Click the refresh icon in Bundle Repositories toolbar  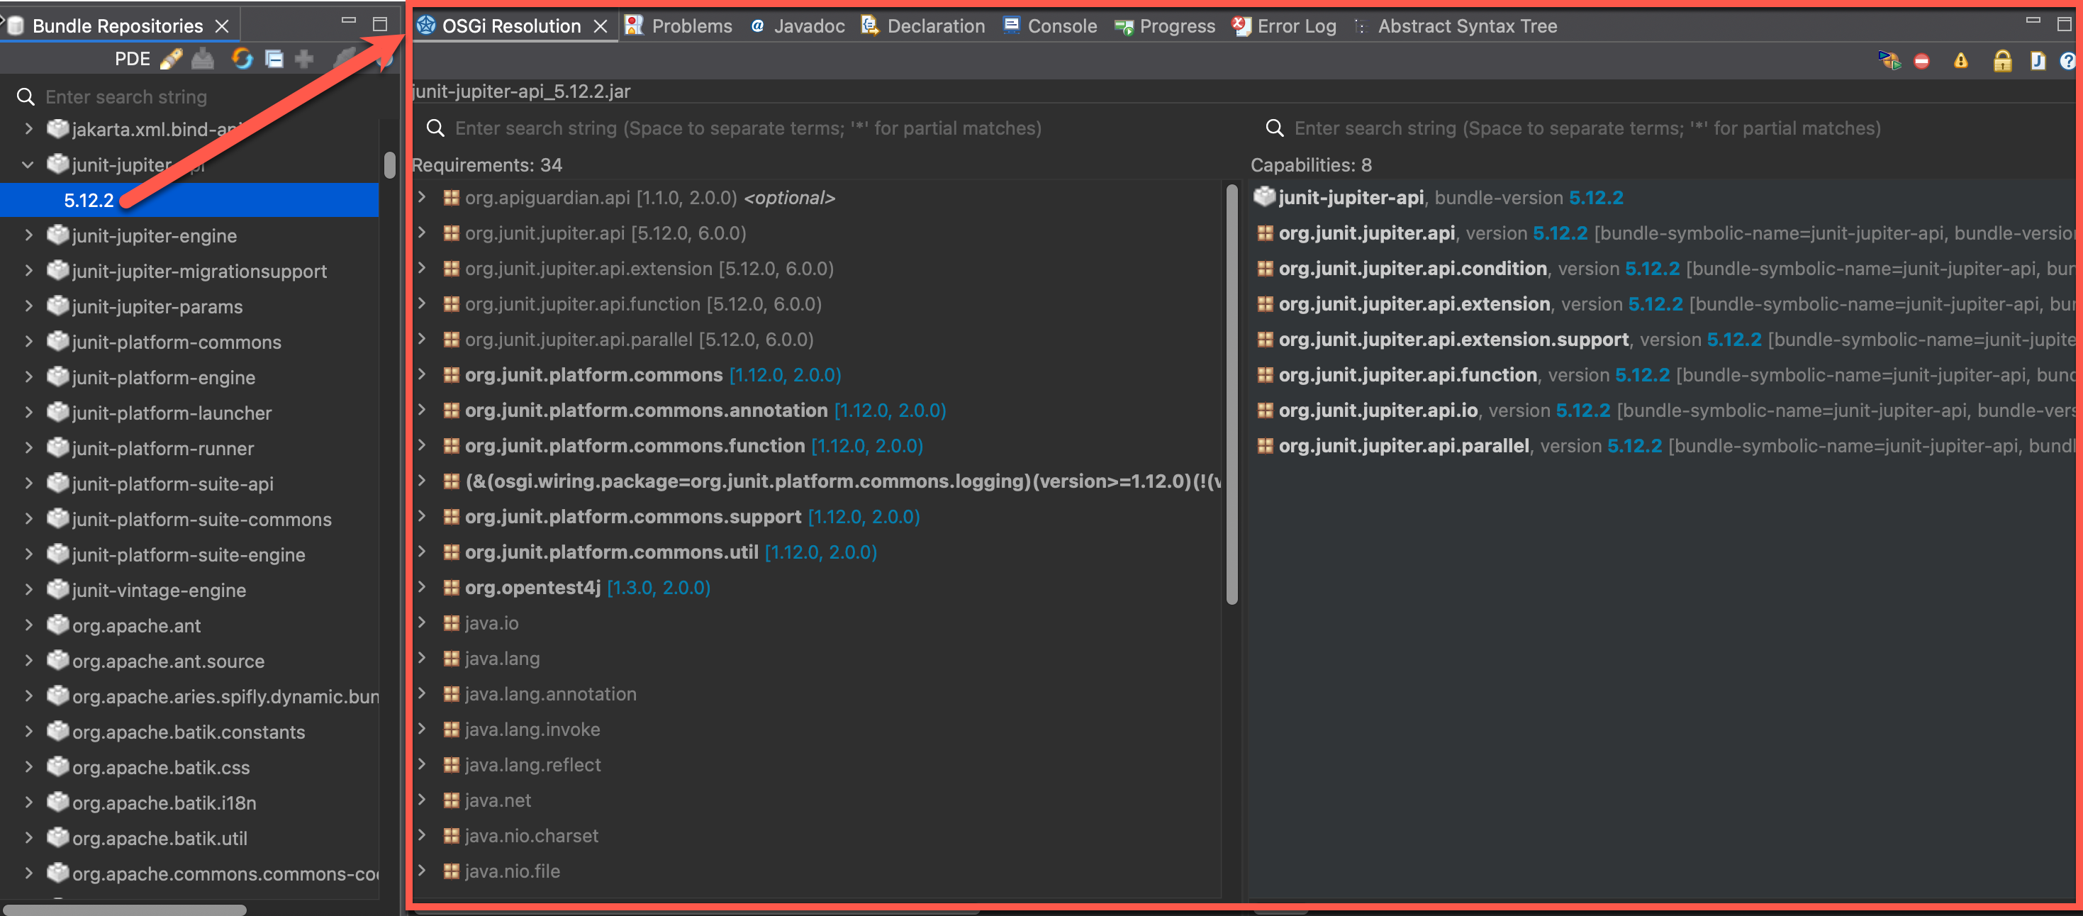242,59
